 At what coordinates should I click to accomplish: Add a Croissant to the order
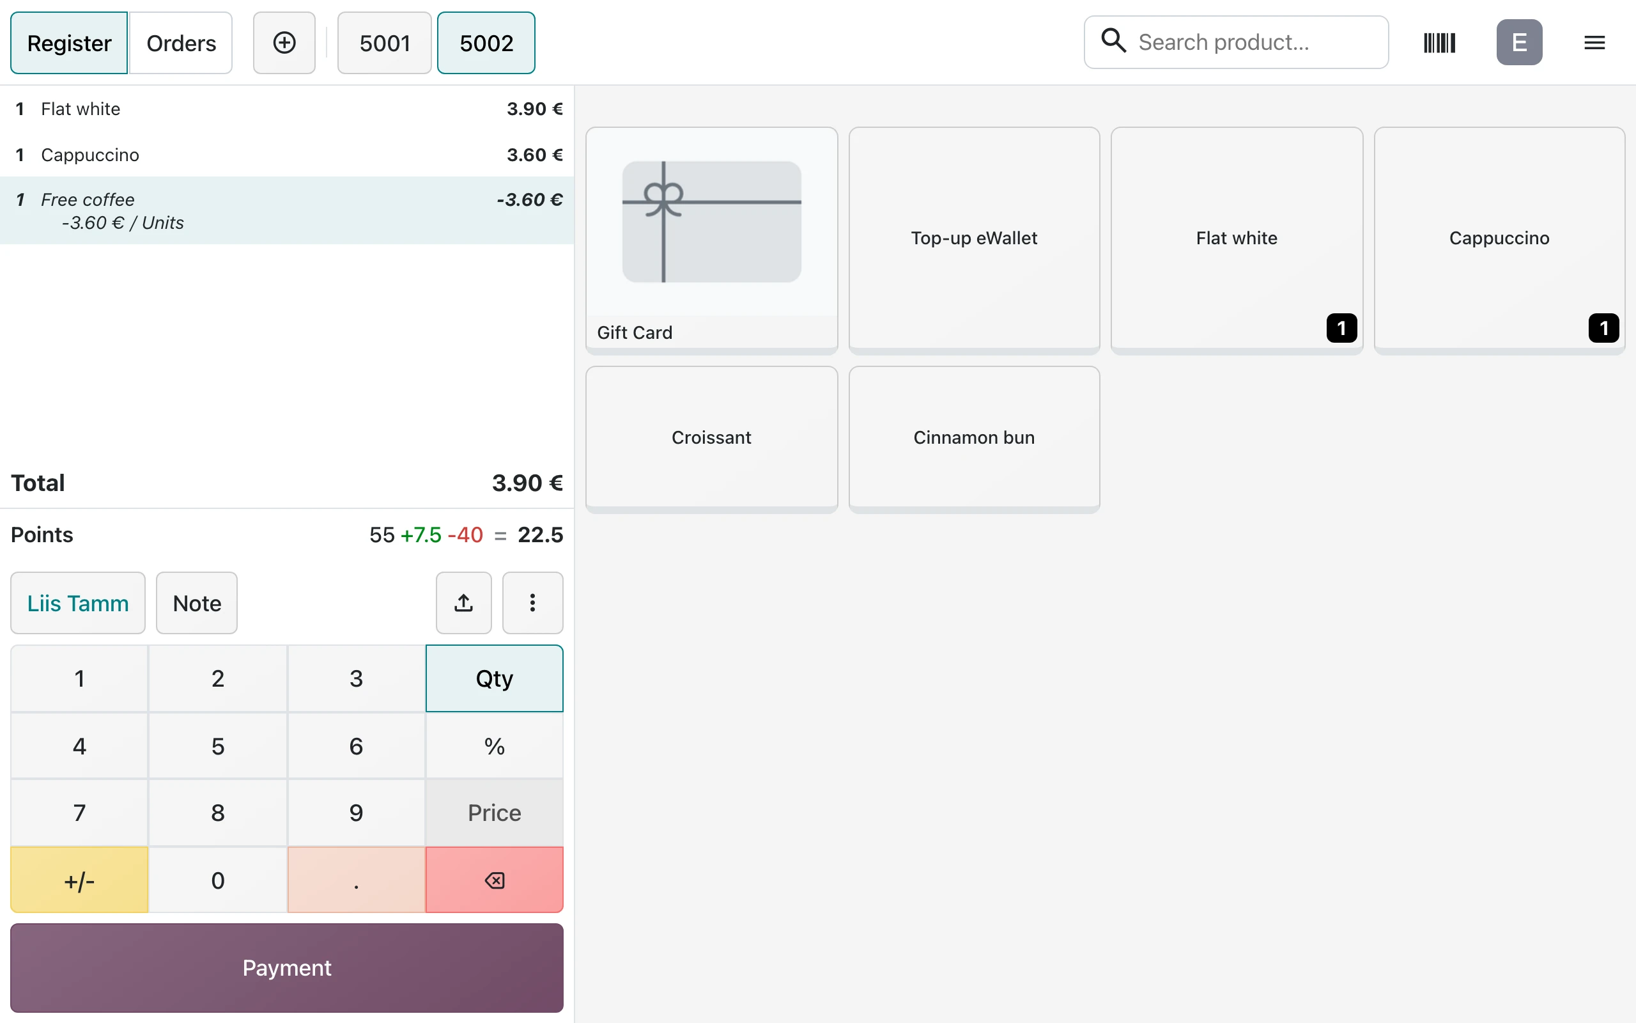pyautogui.click(x=711, y=439)
